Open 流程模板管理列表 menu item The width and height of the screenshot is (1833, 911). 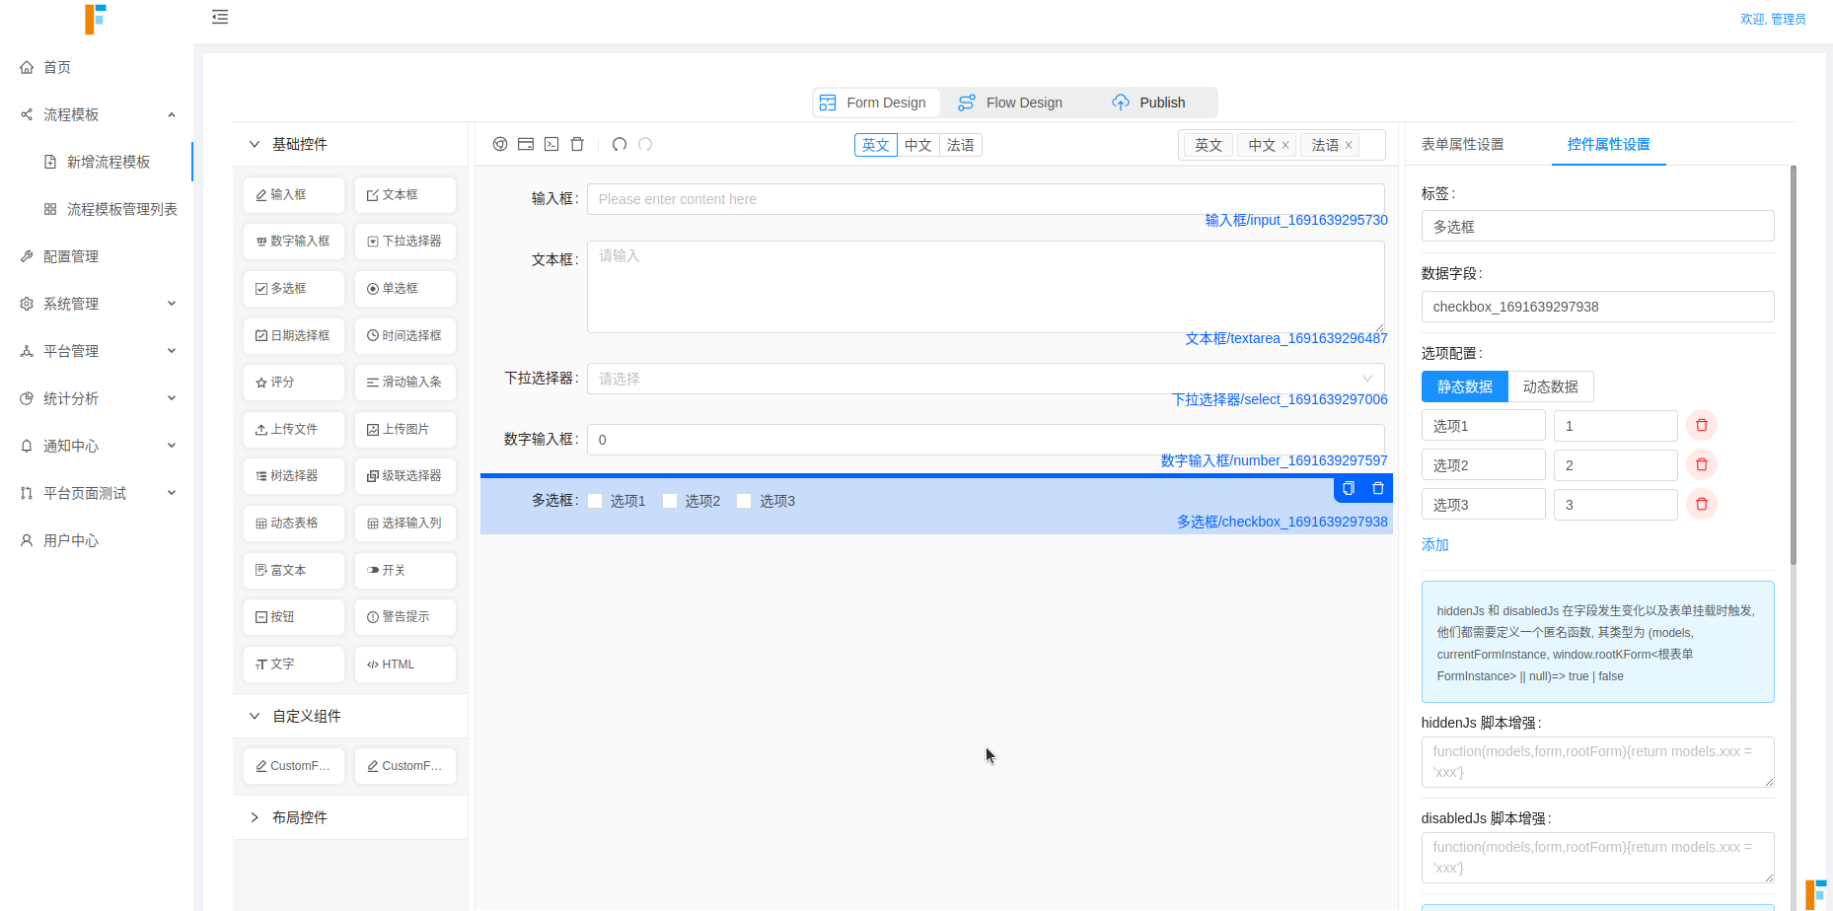point(97,209)
